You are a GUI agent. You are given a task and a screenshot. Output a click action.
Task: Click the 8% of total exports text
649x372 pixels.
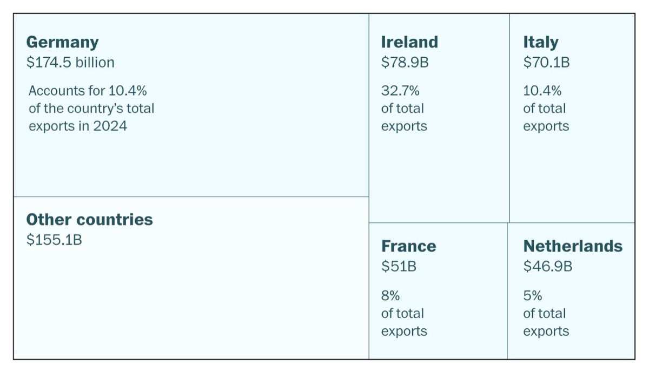click(x=404, y=314)
